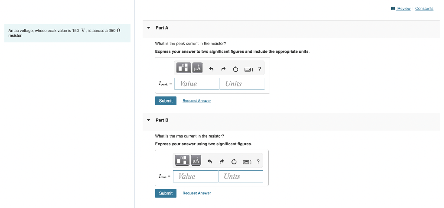Collapse the Part B section
The width and height of the screenshot is (444, 208).
(x=148, y=120)
